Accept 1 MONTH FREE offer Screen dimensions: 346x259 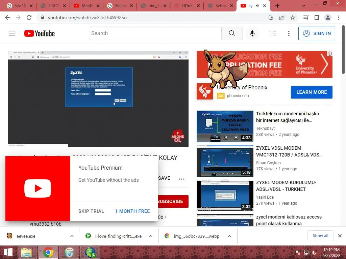(132, 211)
